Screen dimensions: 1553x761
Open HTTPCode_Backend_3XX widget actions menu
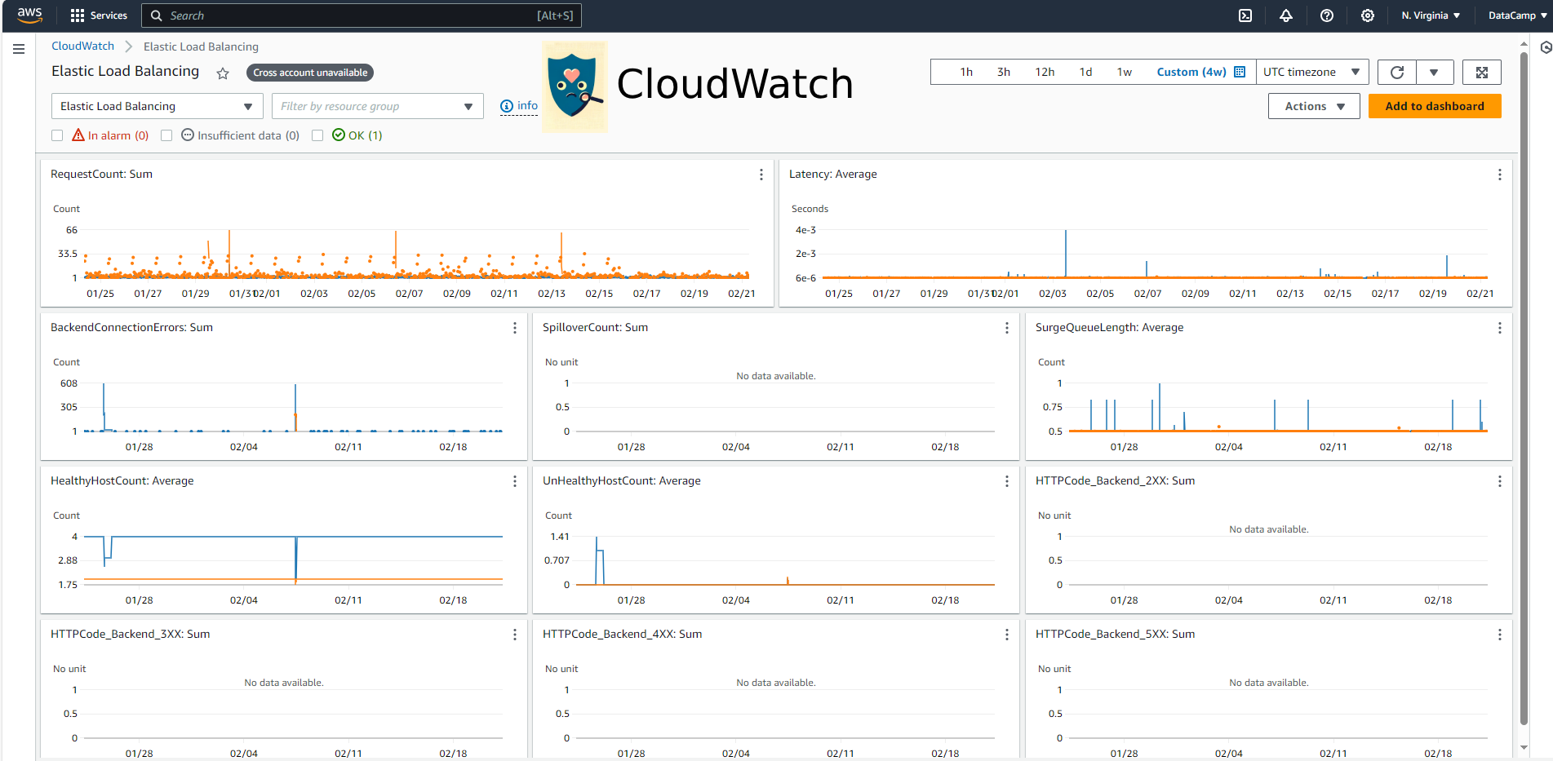(515, 635)
